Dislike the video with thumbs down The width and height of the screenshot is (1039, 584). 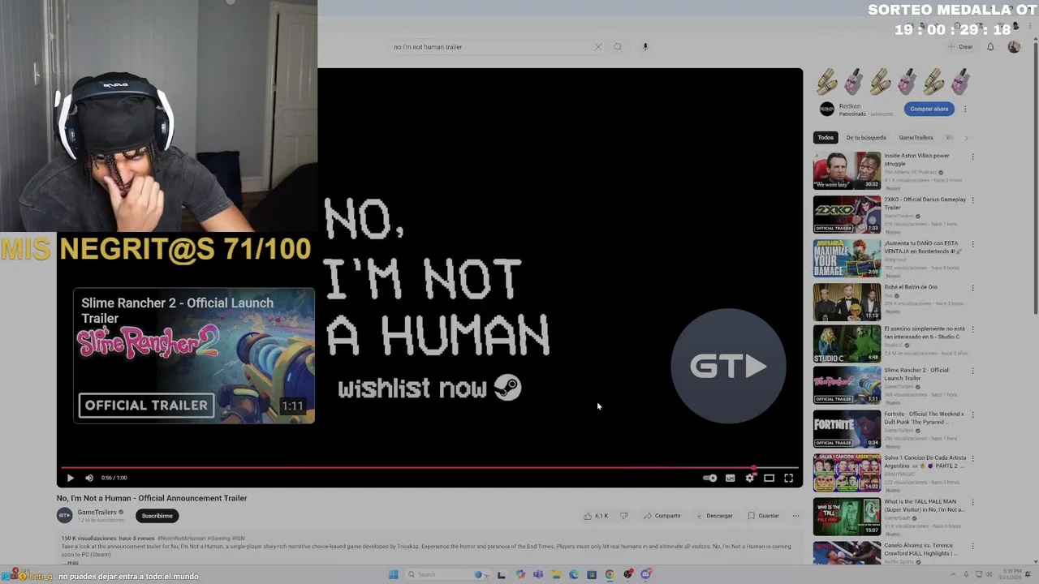(623, 516)
